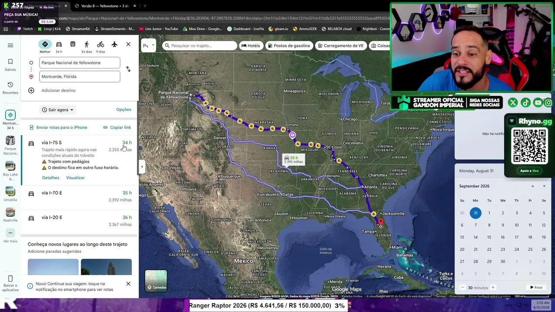
Task: Click the 35 h alternate route label
Action: [294, 159]
